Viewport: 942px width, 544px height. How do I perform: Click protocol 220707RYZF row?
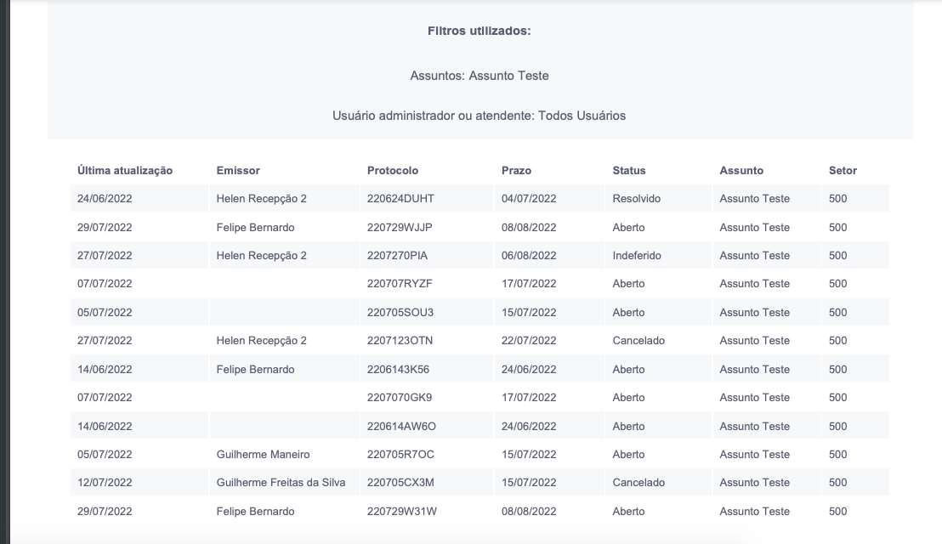click(480, 284)
